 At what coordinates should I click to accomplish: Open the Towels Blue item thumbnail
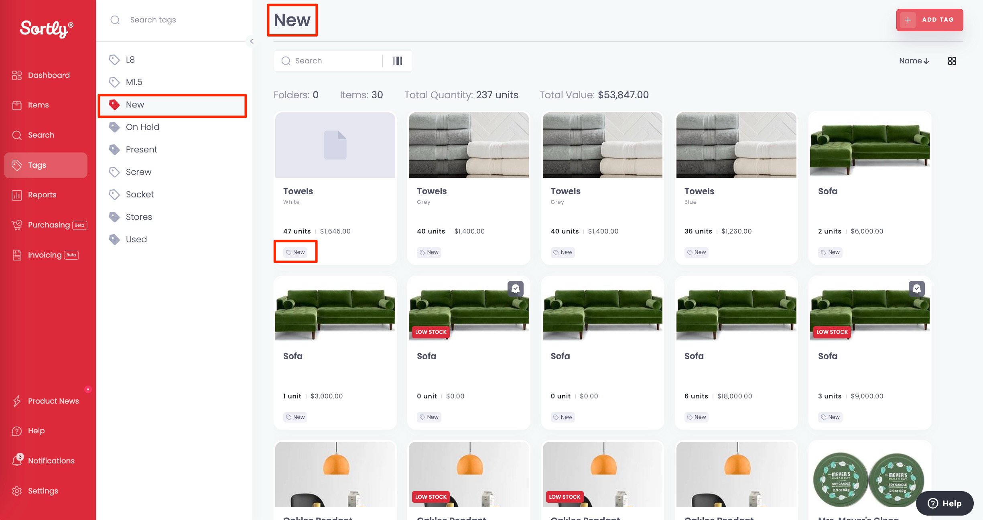point(736,145)
